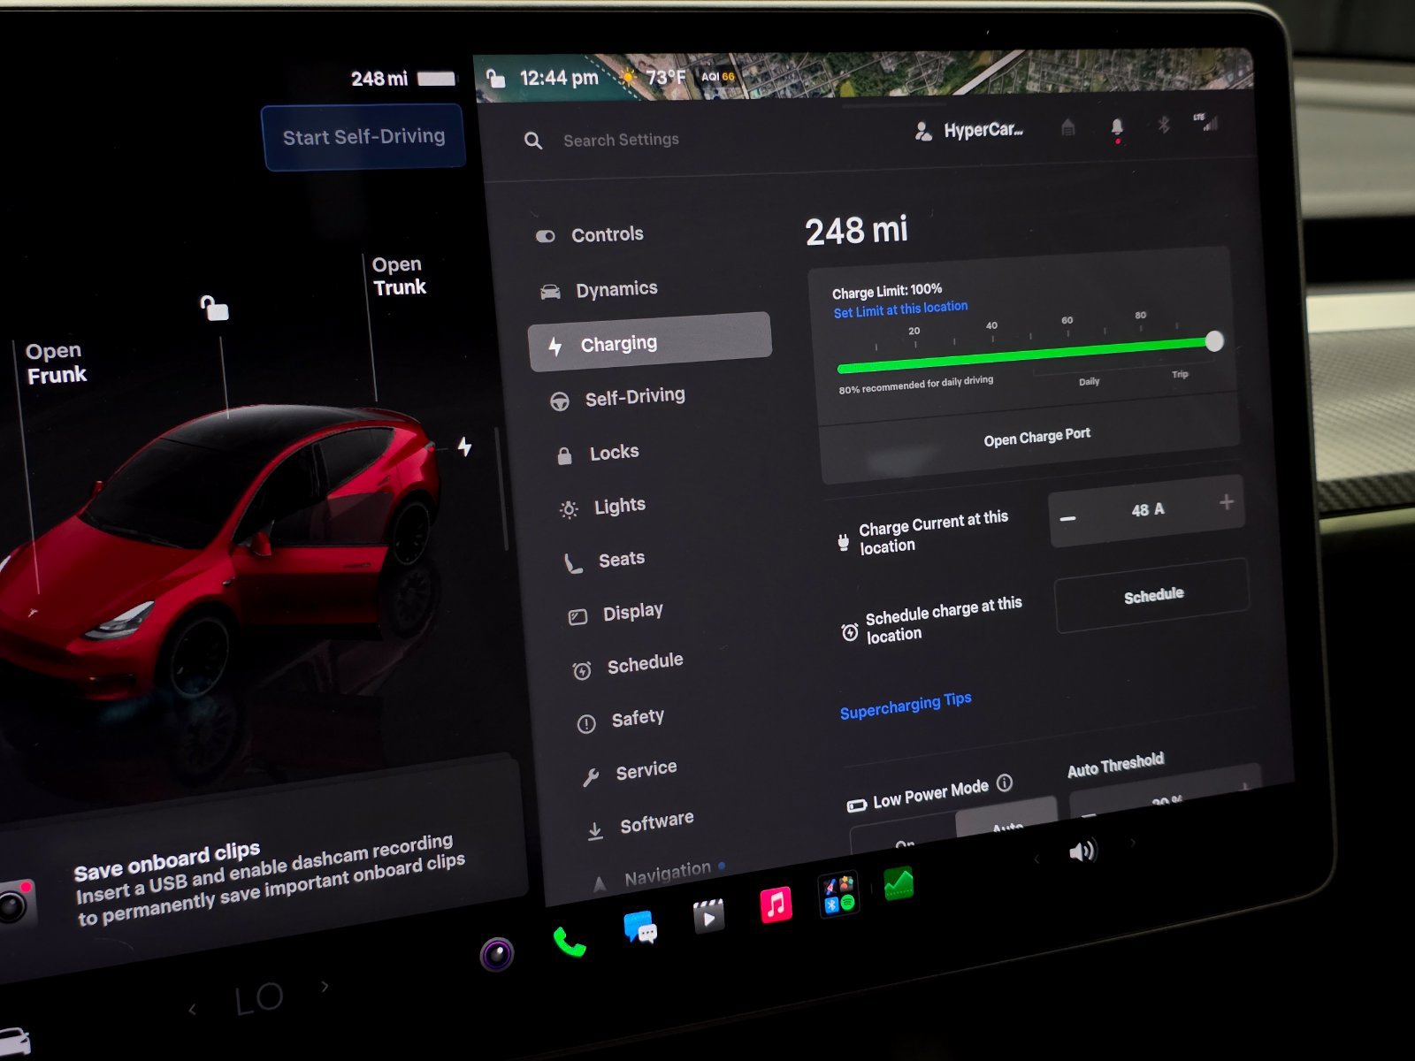Click the Search Settings field
Image resolution: width=1415 pixels, height=1061 pixels.
621,140
